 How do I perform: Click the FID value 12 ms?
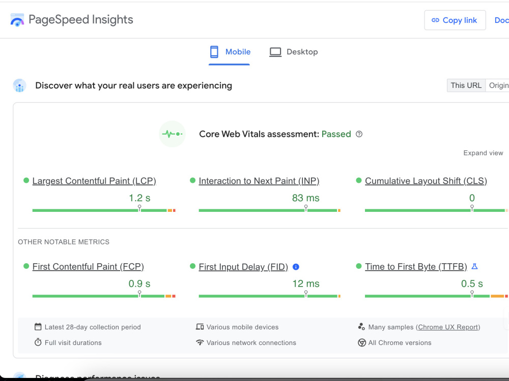pyautogui.click(x=306, y=284)
